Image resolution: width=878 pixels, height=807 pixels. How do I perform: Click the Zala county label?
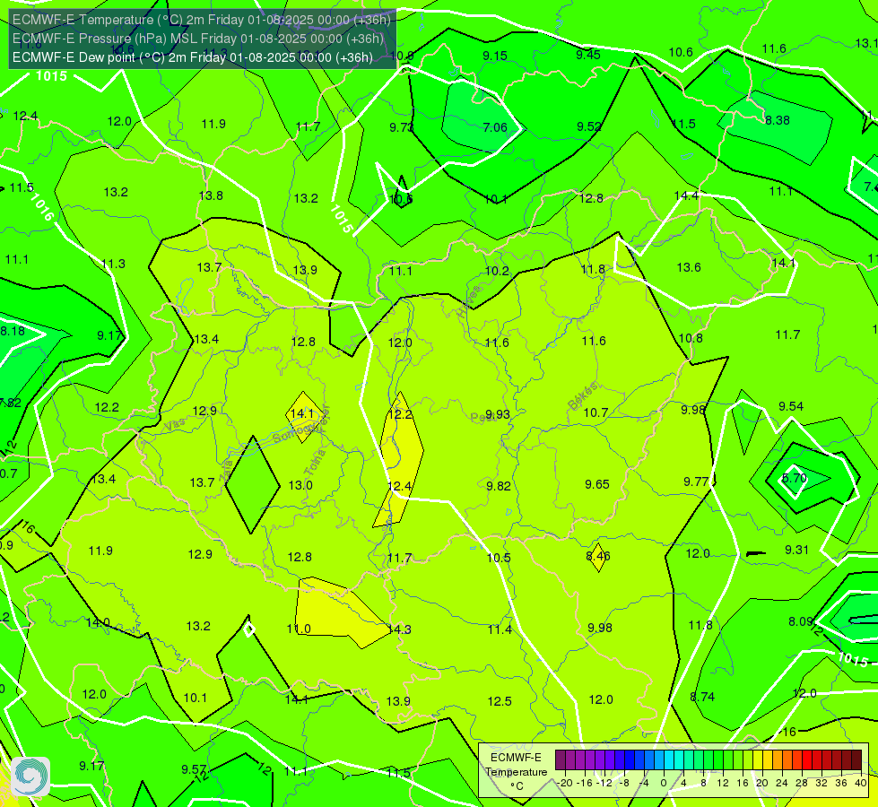[227, 473]
